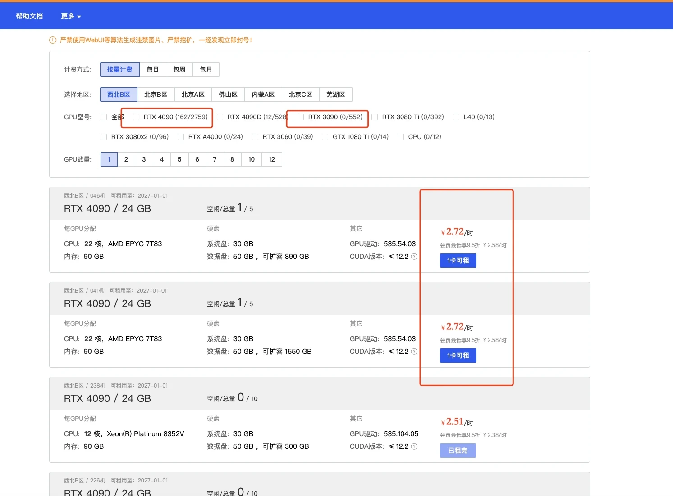Viewport: 673px width, 496px height.
Task: Choose the 西北B区 region
Action: (119, 95)
